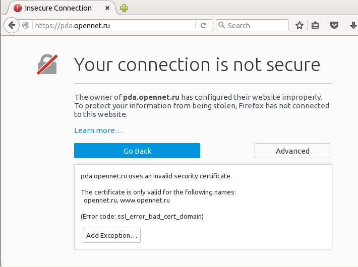Click the globe site identity icon
Image resolution: width=358 pixels, height=267 pixels.
(x=26, y=25)
